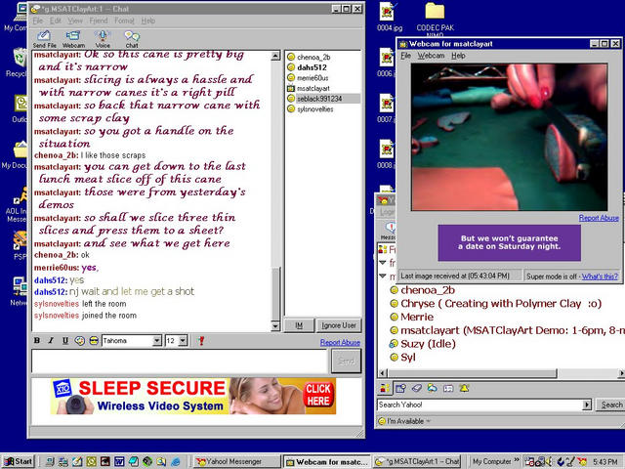625x469 pixels.
Task: Toggle underline text formatting
Action: tap(65, 341)
